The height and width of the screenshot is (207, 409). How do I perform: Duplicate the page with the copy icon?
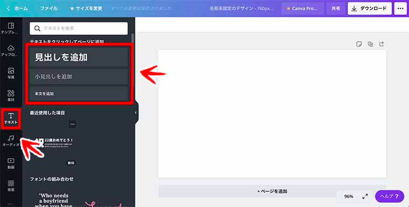point(370,44)
